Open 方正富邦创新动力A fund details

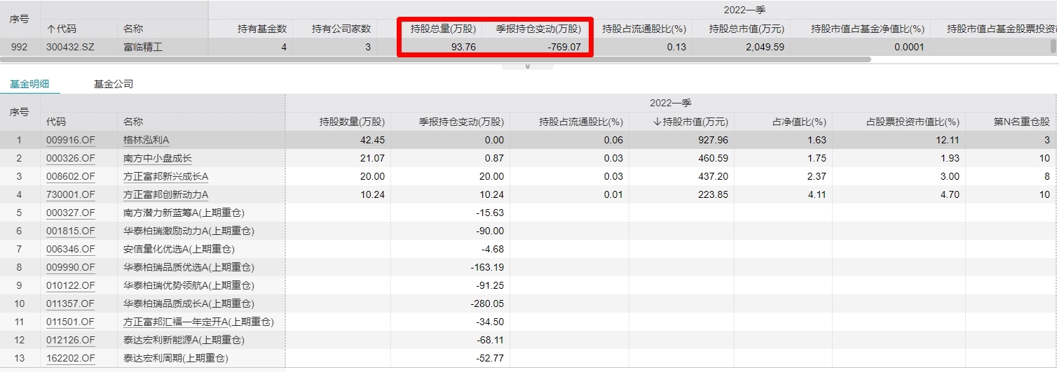coord(165,194)
